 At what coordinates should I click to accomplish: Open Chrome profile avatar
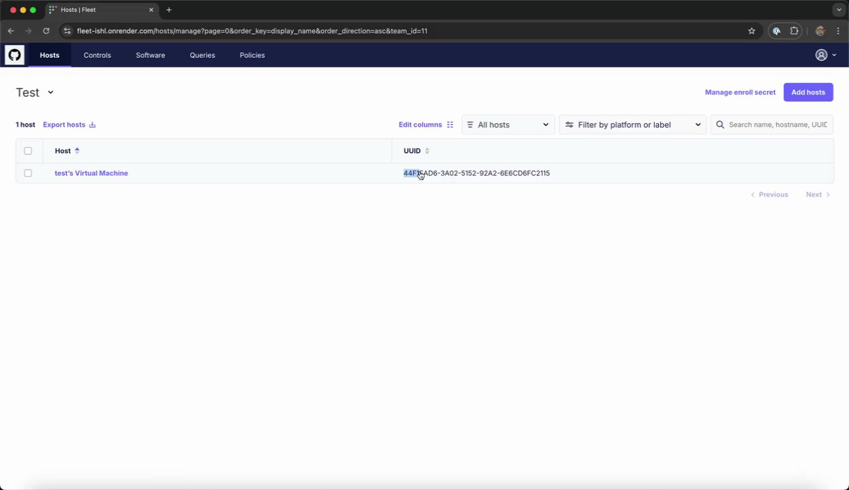tap(820, 31)
